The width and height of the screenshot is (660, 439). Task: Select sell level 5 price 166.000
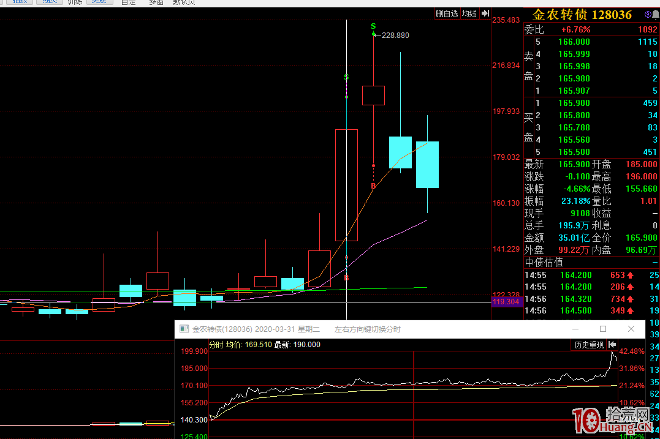tap(574, 42)
